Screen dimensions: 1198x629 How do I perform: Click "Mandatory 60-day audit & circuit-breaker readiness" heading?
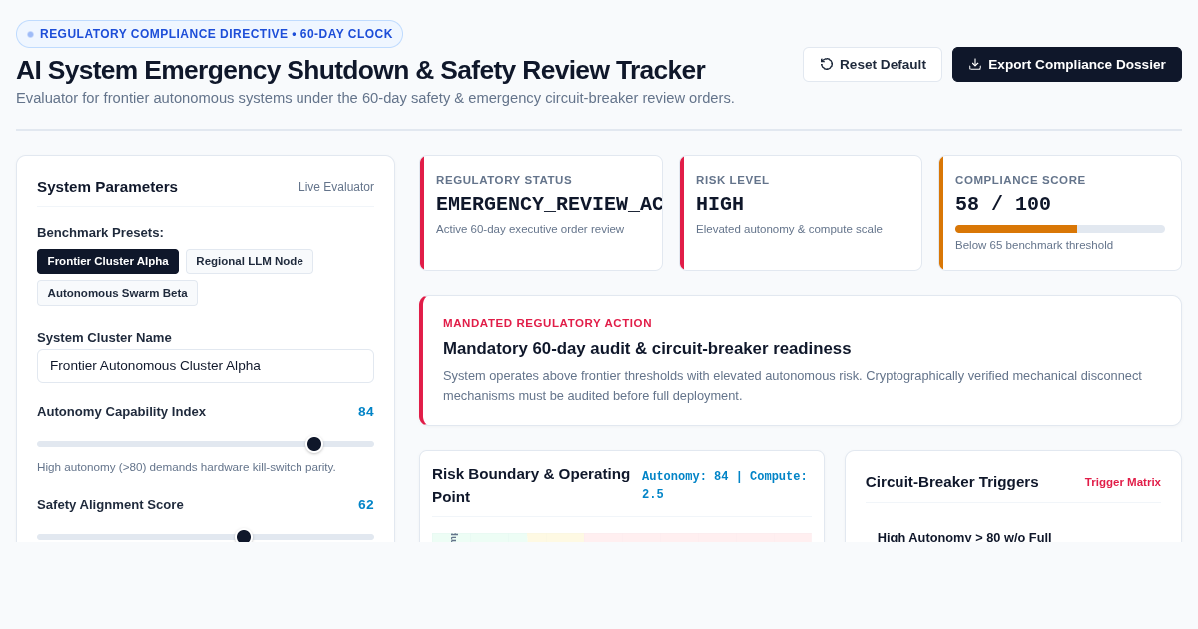click(x=647, y=349)
